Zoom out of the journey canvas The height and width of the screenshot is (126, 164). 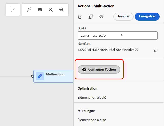point(51,10)
